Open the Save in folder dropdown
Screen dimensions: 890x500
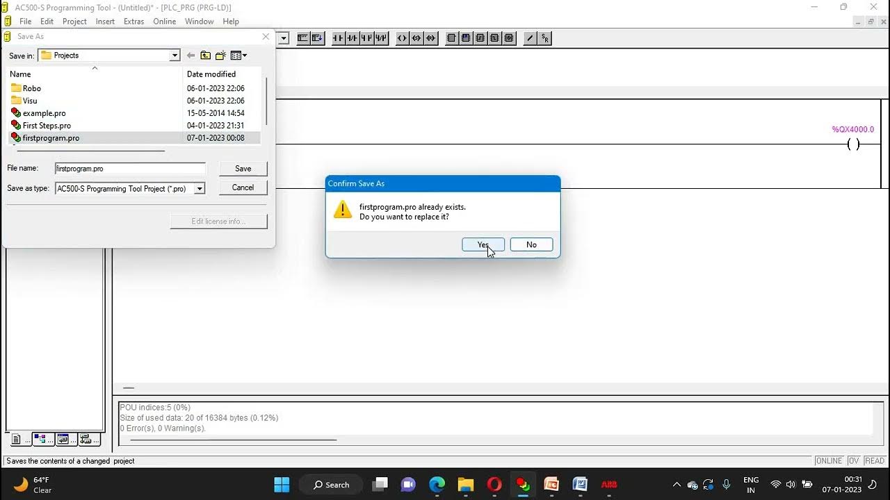point(175,56)
